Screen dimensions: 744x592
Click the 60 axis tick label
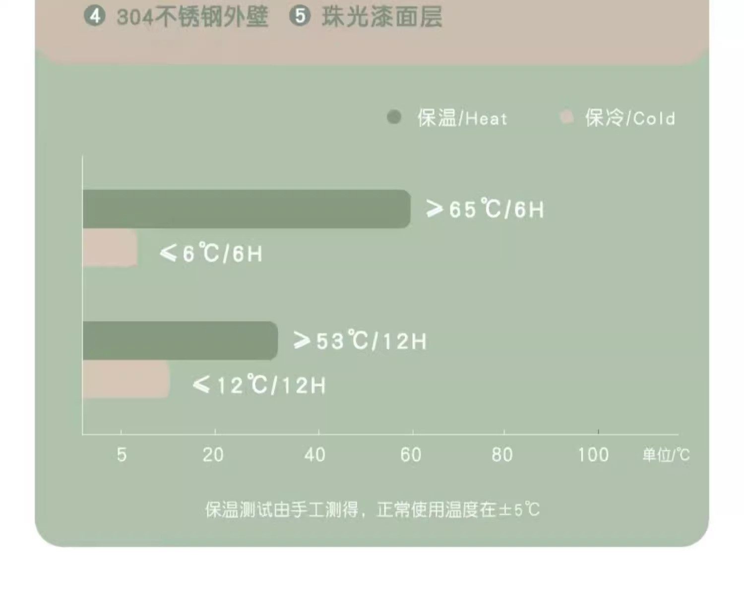click(411, 455)
